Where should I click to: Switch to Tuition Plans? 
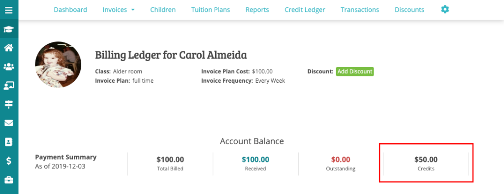pos(211,10)
